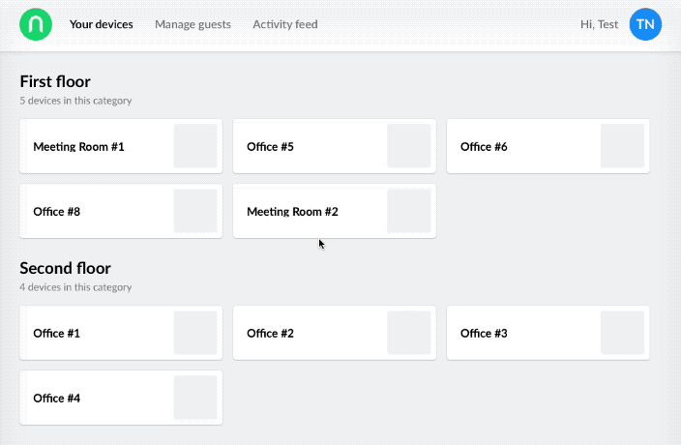
Task: Switch to the Manage guests tab
Action: coord(192,24)
